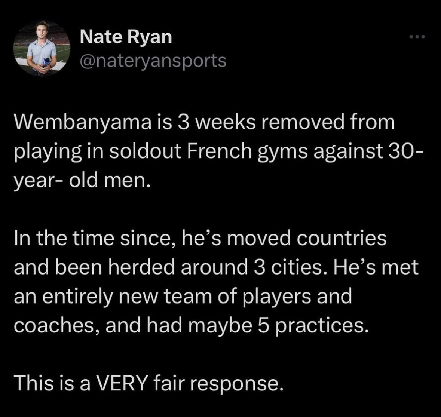Screen dimensions: 441x417
Task: Open the Nate Ryan display name
Action: pyautogui.click(x=126, y=37)
